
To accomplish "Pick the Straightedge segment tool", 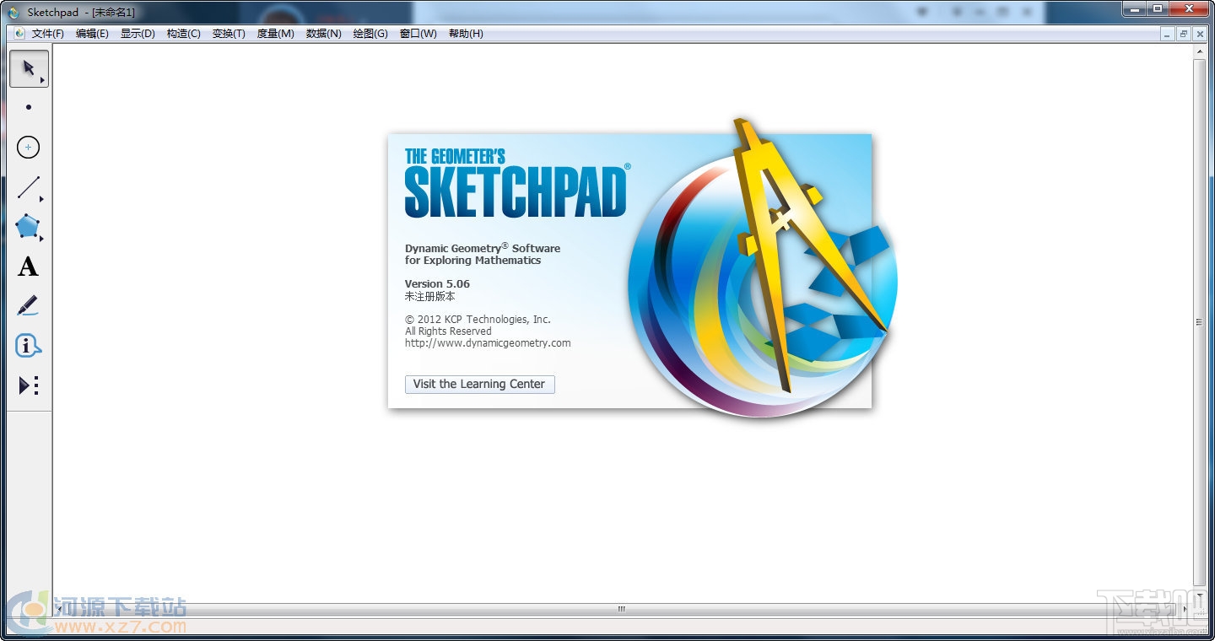I will tap(28, 186).
